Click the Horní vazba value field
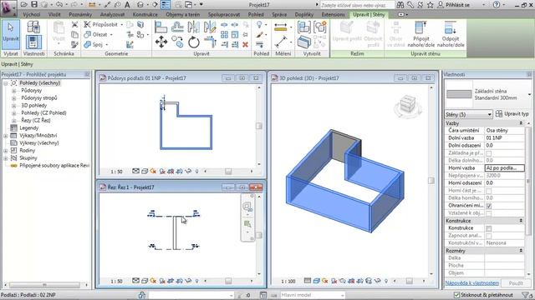Screen dimensions: 535x300 point(504,168)
